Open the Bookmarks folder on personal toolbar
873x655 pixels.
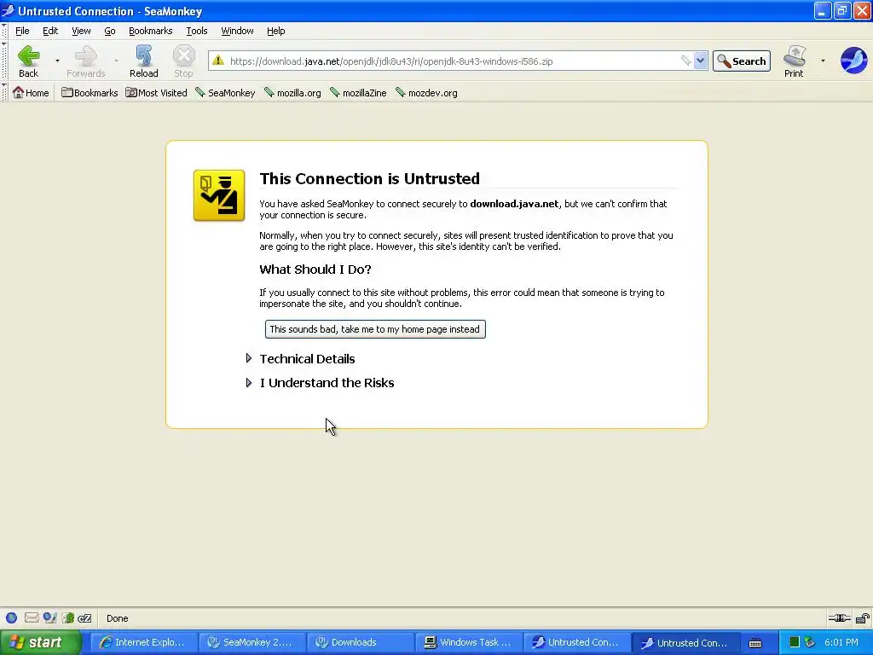coord(90,92)
